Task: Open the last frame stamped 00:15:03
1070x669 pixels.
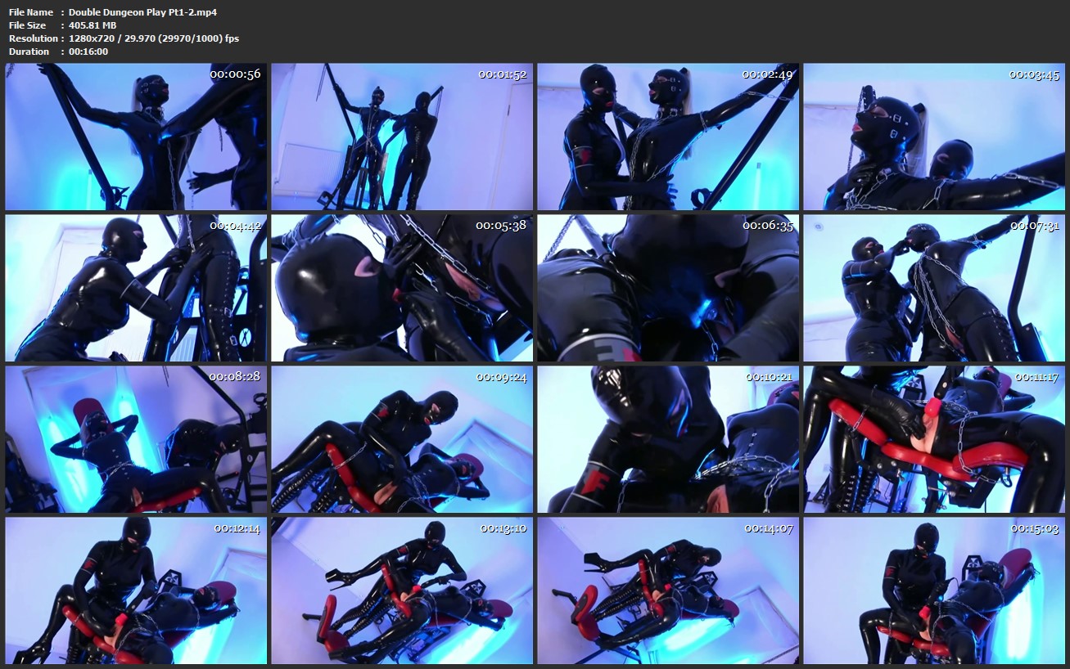Action: pyautogui.click(x=934, y=590)
